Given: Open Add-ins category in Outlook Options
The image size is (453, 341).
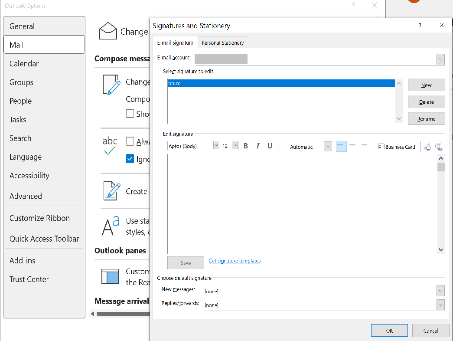Looking at the screenshot, I should 44,260.
